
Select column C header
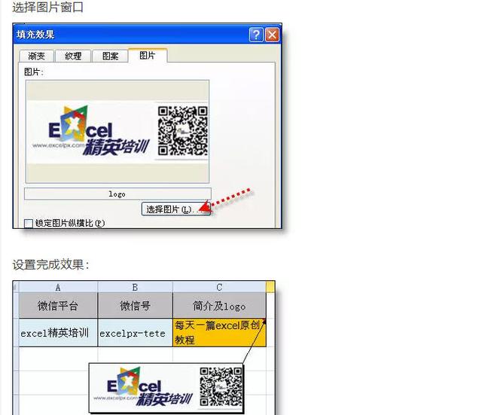point(219,288)
